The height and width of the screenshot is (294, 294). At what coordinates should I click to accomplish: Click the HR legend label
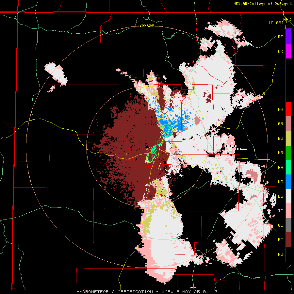tap(281, 153)
